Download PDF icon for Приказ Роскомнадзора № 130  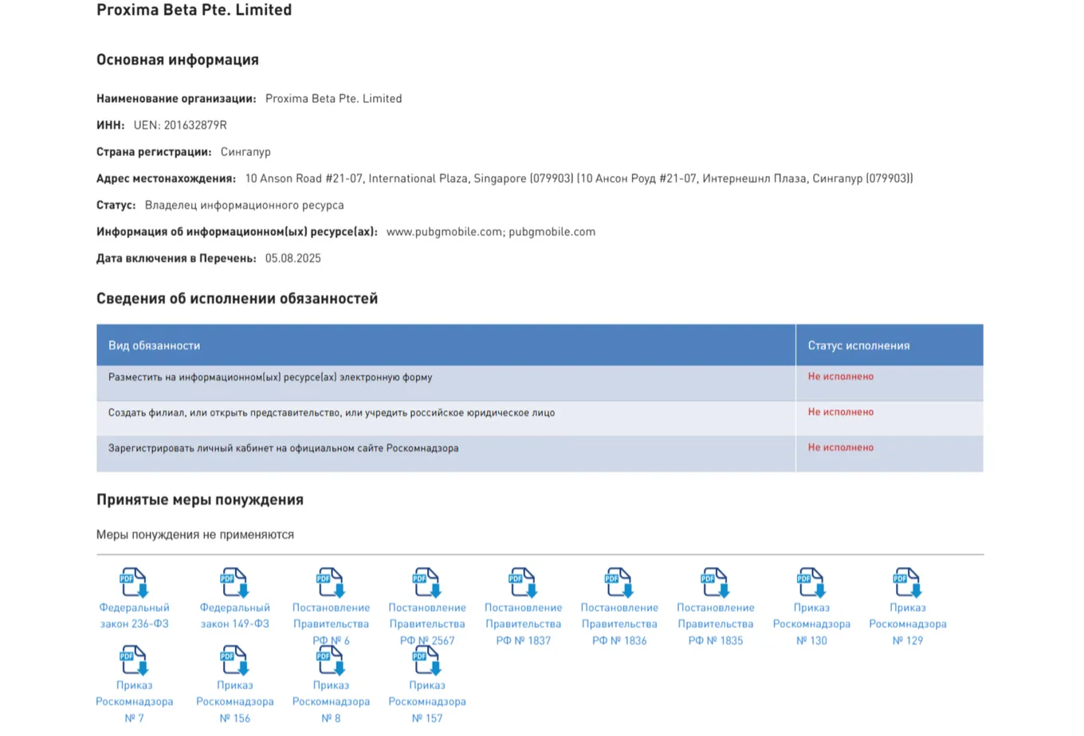[x=811, y=582]
